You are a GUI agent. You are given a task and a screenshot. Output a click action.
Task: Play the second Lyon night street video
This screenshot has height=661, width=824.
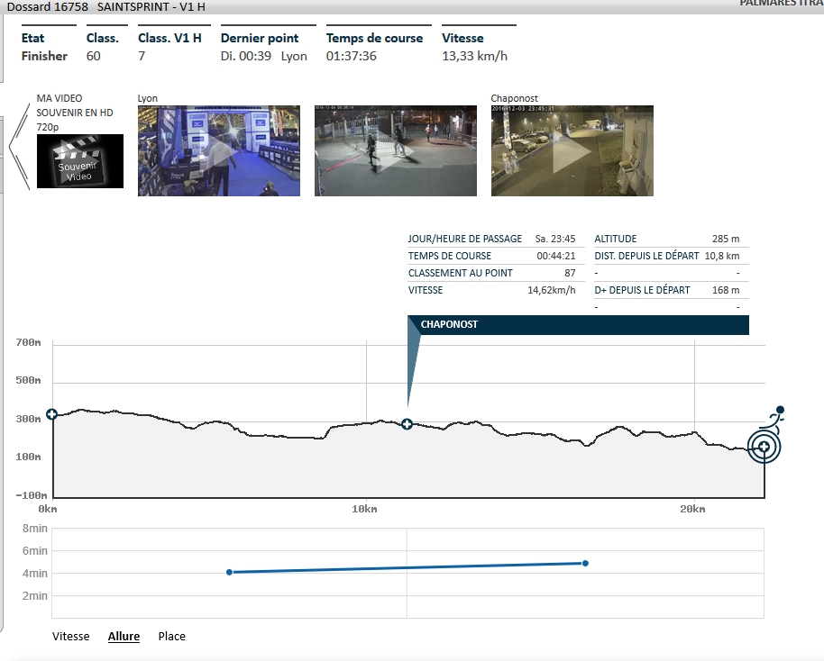coord(395,150)
